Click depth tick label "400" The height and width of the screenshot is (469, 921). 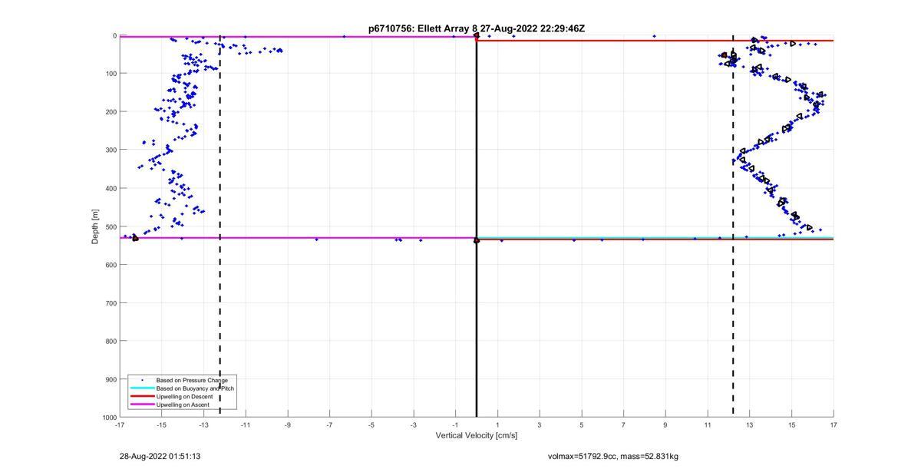111,188
